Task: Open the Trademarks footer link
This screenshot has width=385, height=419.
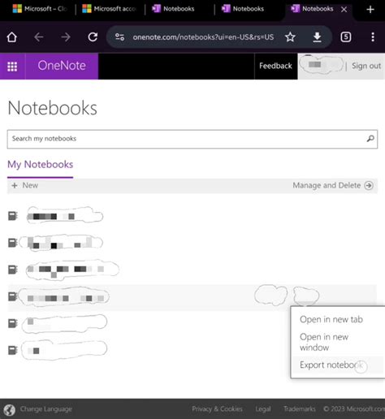Action: (300, 408)
